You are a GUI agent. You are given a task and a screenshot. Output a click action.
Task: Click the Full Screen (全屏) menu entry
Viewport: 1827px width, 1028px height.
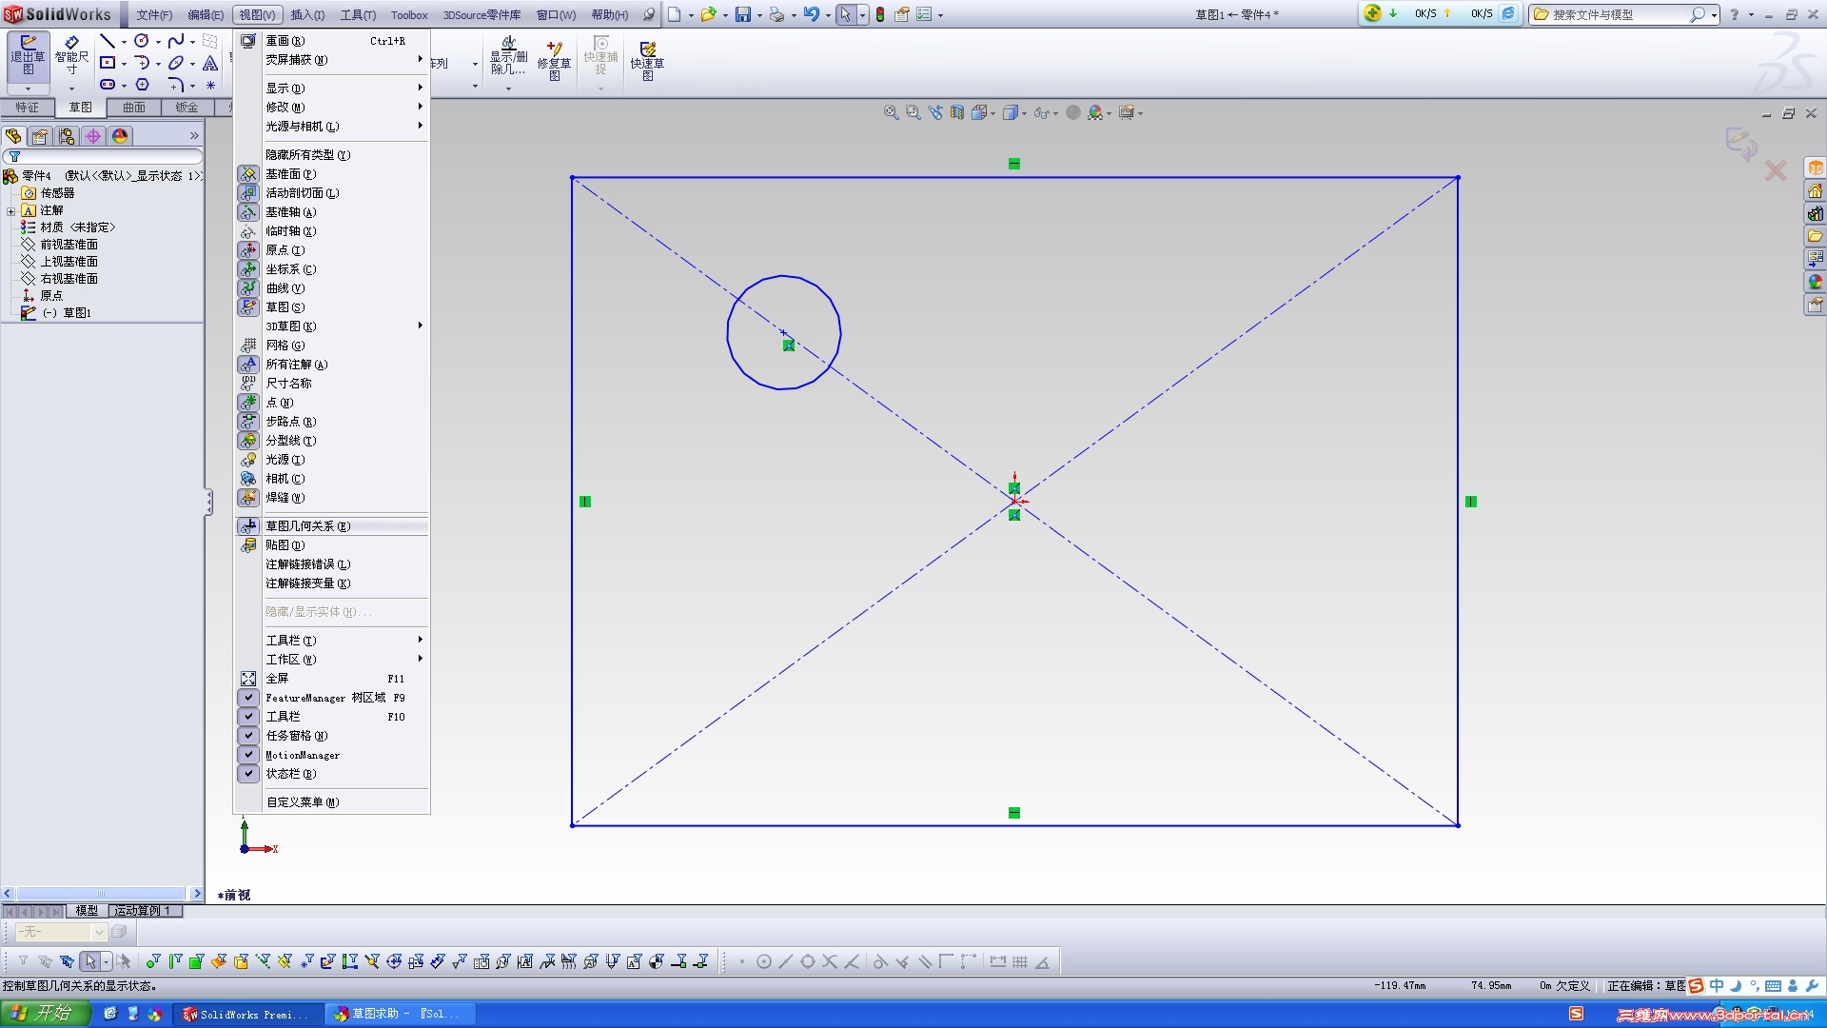(x=277, y=679)
